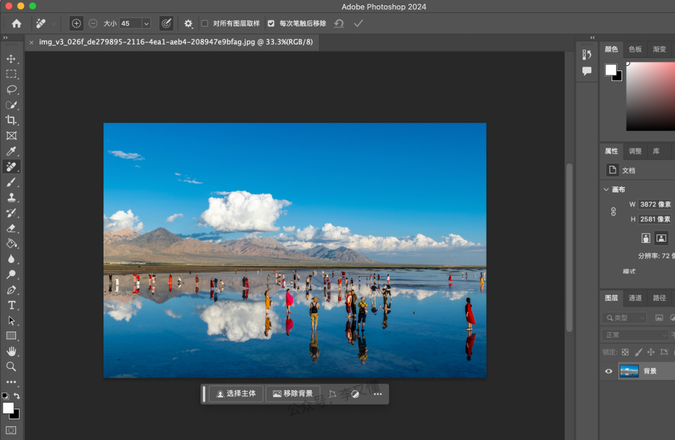The height and width of the screenshot is (440, 675).
Task: Select the Blur tool
Action: 11,259
